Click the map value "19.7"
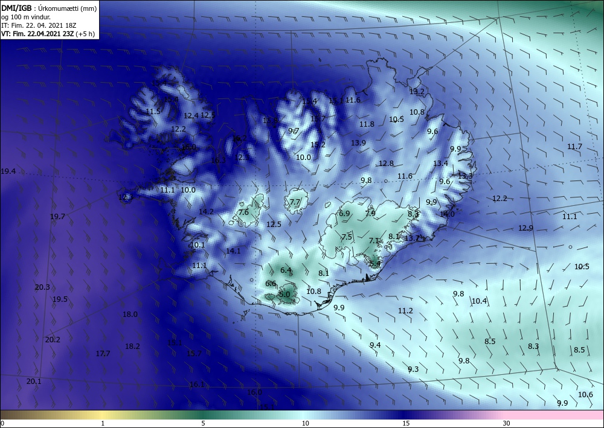 coord(57,217)
